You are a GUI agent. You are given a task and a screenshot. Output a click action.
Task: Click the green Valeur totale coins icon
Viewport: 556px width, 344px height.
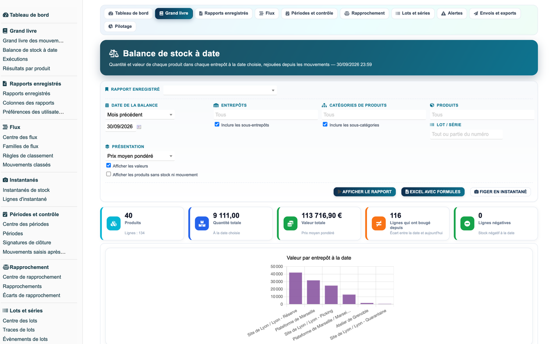point(291,224)
